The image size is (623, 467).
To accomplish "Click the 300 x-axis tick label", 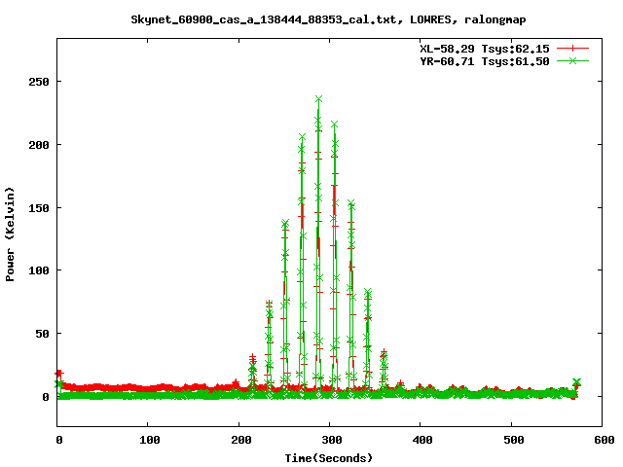I will pyautogui.click(x=332, y=440).
